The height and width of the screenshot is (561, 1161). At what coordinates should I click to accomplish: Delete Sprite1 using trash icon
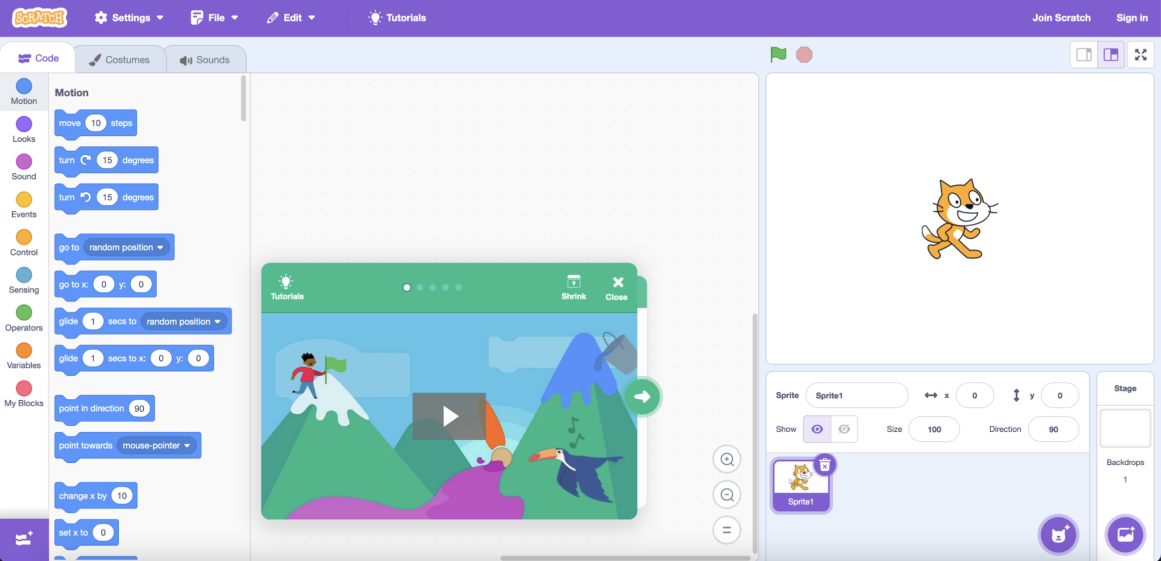(824, 465)
